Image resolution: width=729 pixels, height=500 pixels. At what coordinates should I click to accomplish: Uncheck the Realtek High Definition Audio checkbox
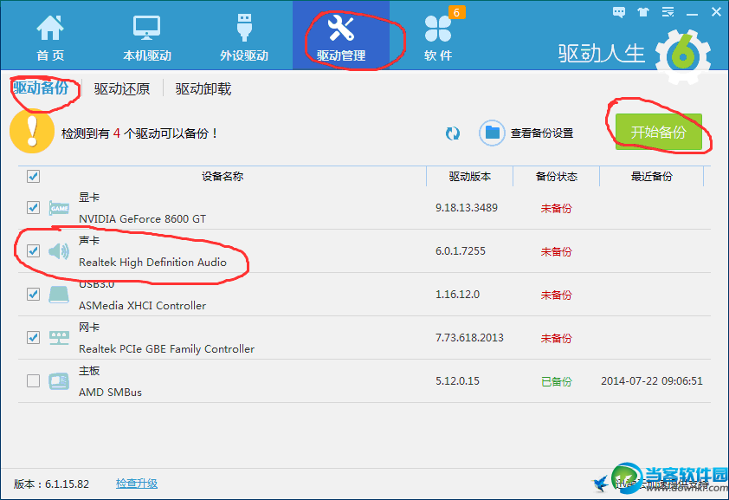click(x=33, y=250)
